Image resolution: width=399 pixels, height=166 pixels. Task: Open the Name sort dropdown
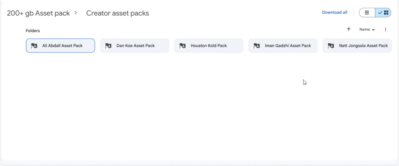click(x=367, y=30)
